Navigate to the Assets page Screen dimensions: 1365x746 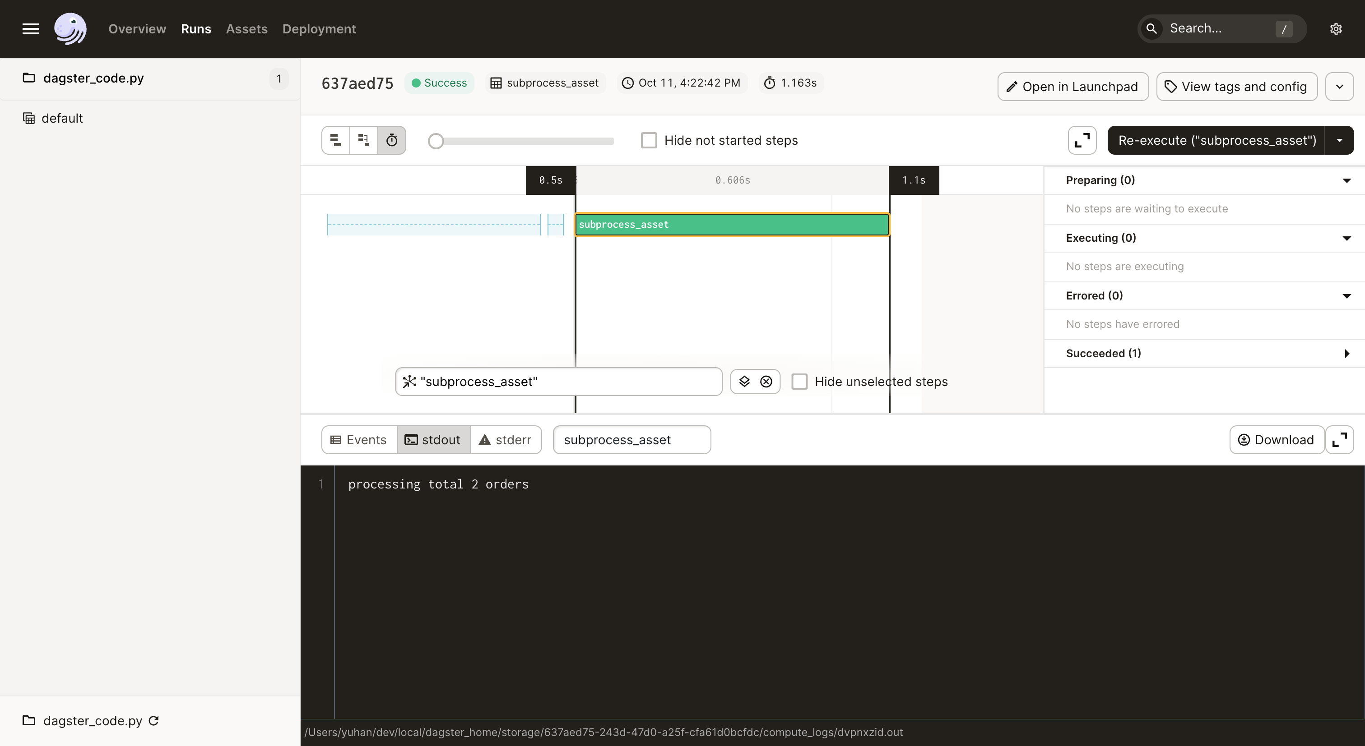(x=246, y=28)
